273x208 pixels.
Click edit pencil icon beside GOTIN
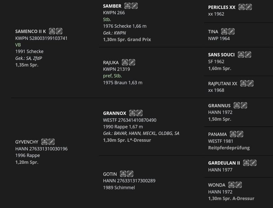click(130, 174)
